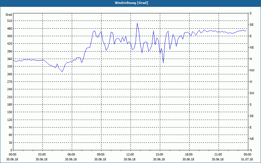Click the 30.06.18 date under 12:00
This screenshot has height=163, width=261.
(x=130, y=159)
